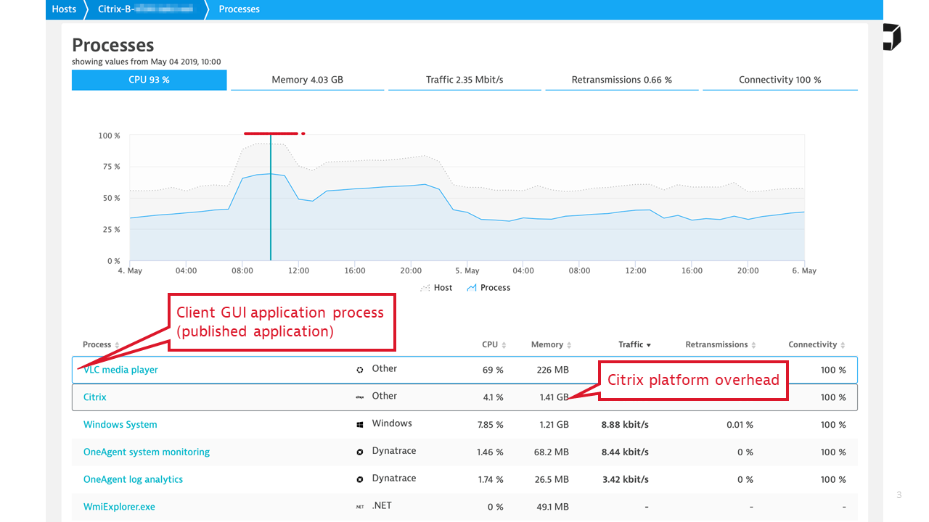Click Dynatrace icon in OneAgent log analytics row

360,480
